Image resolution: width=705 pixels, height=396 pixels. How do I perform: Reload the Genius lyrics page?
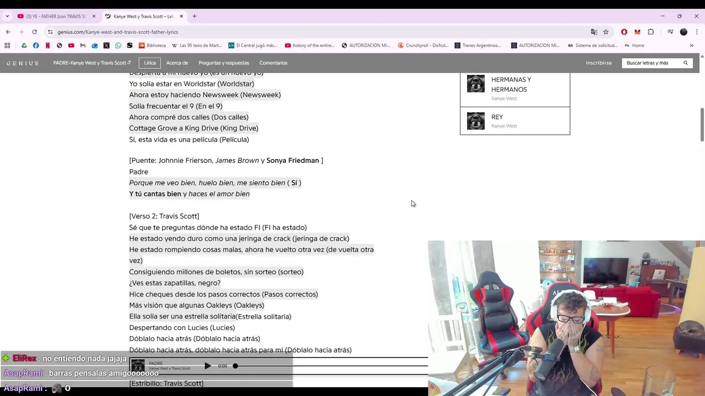[x=34, y=32]
